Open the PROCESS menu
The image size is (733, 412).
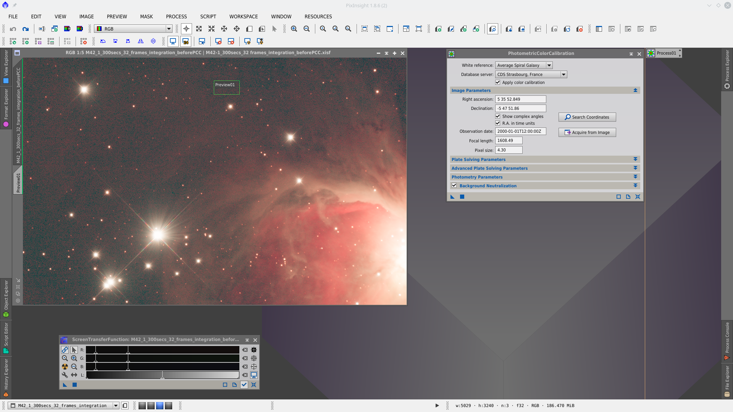(x=176, y=16)
